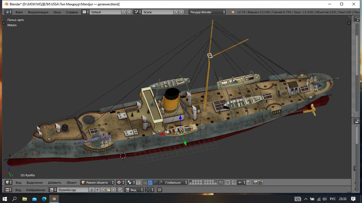The width and height of the screenshot is (362, 203).
Task: Unlink the Dyawl6o.tga image with the X icon
Action: click(114, 190)
